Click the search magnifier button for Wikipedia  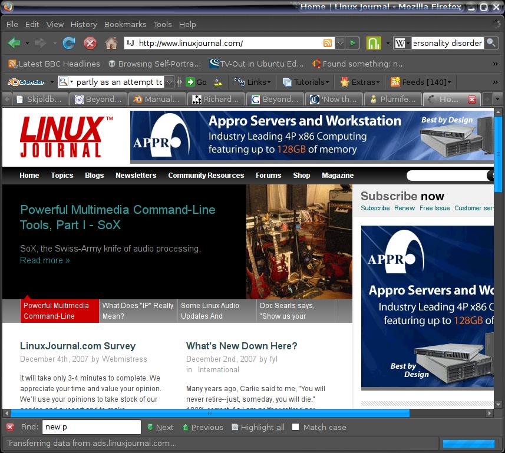[x=491, y=43]
